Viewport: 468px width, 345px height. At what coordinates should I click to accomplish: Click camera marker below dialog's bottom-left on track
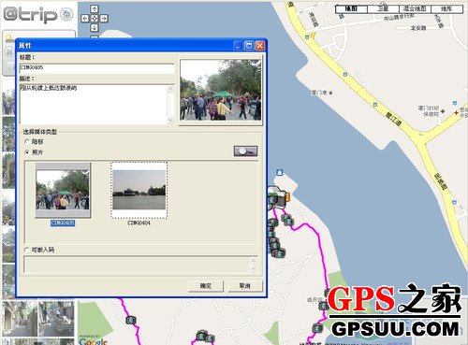(131, 320)
